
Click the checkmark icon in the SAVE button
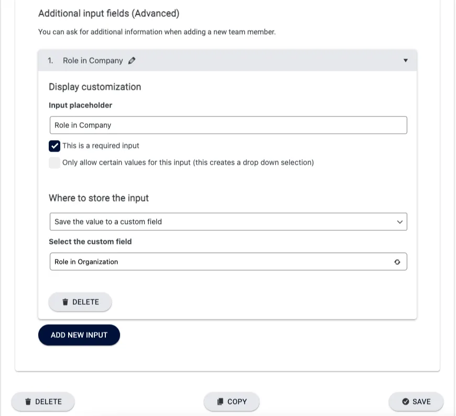coord(405,401)
